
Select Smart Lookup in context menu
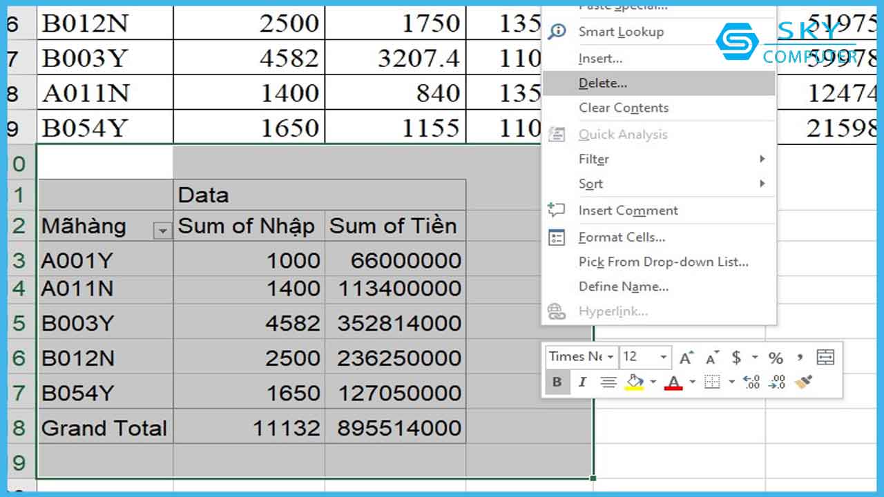tap(659, 32)
